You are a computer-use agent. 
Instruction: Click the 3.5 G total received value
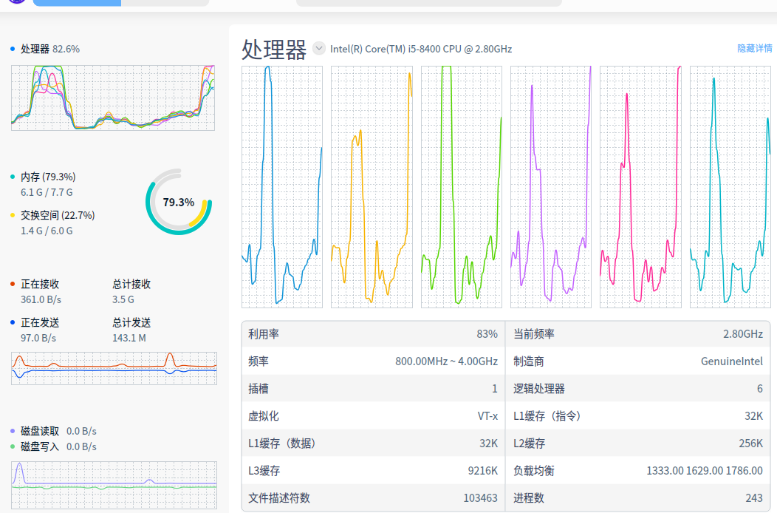point(123,299)
